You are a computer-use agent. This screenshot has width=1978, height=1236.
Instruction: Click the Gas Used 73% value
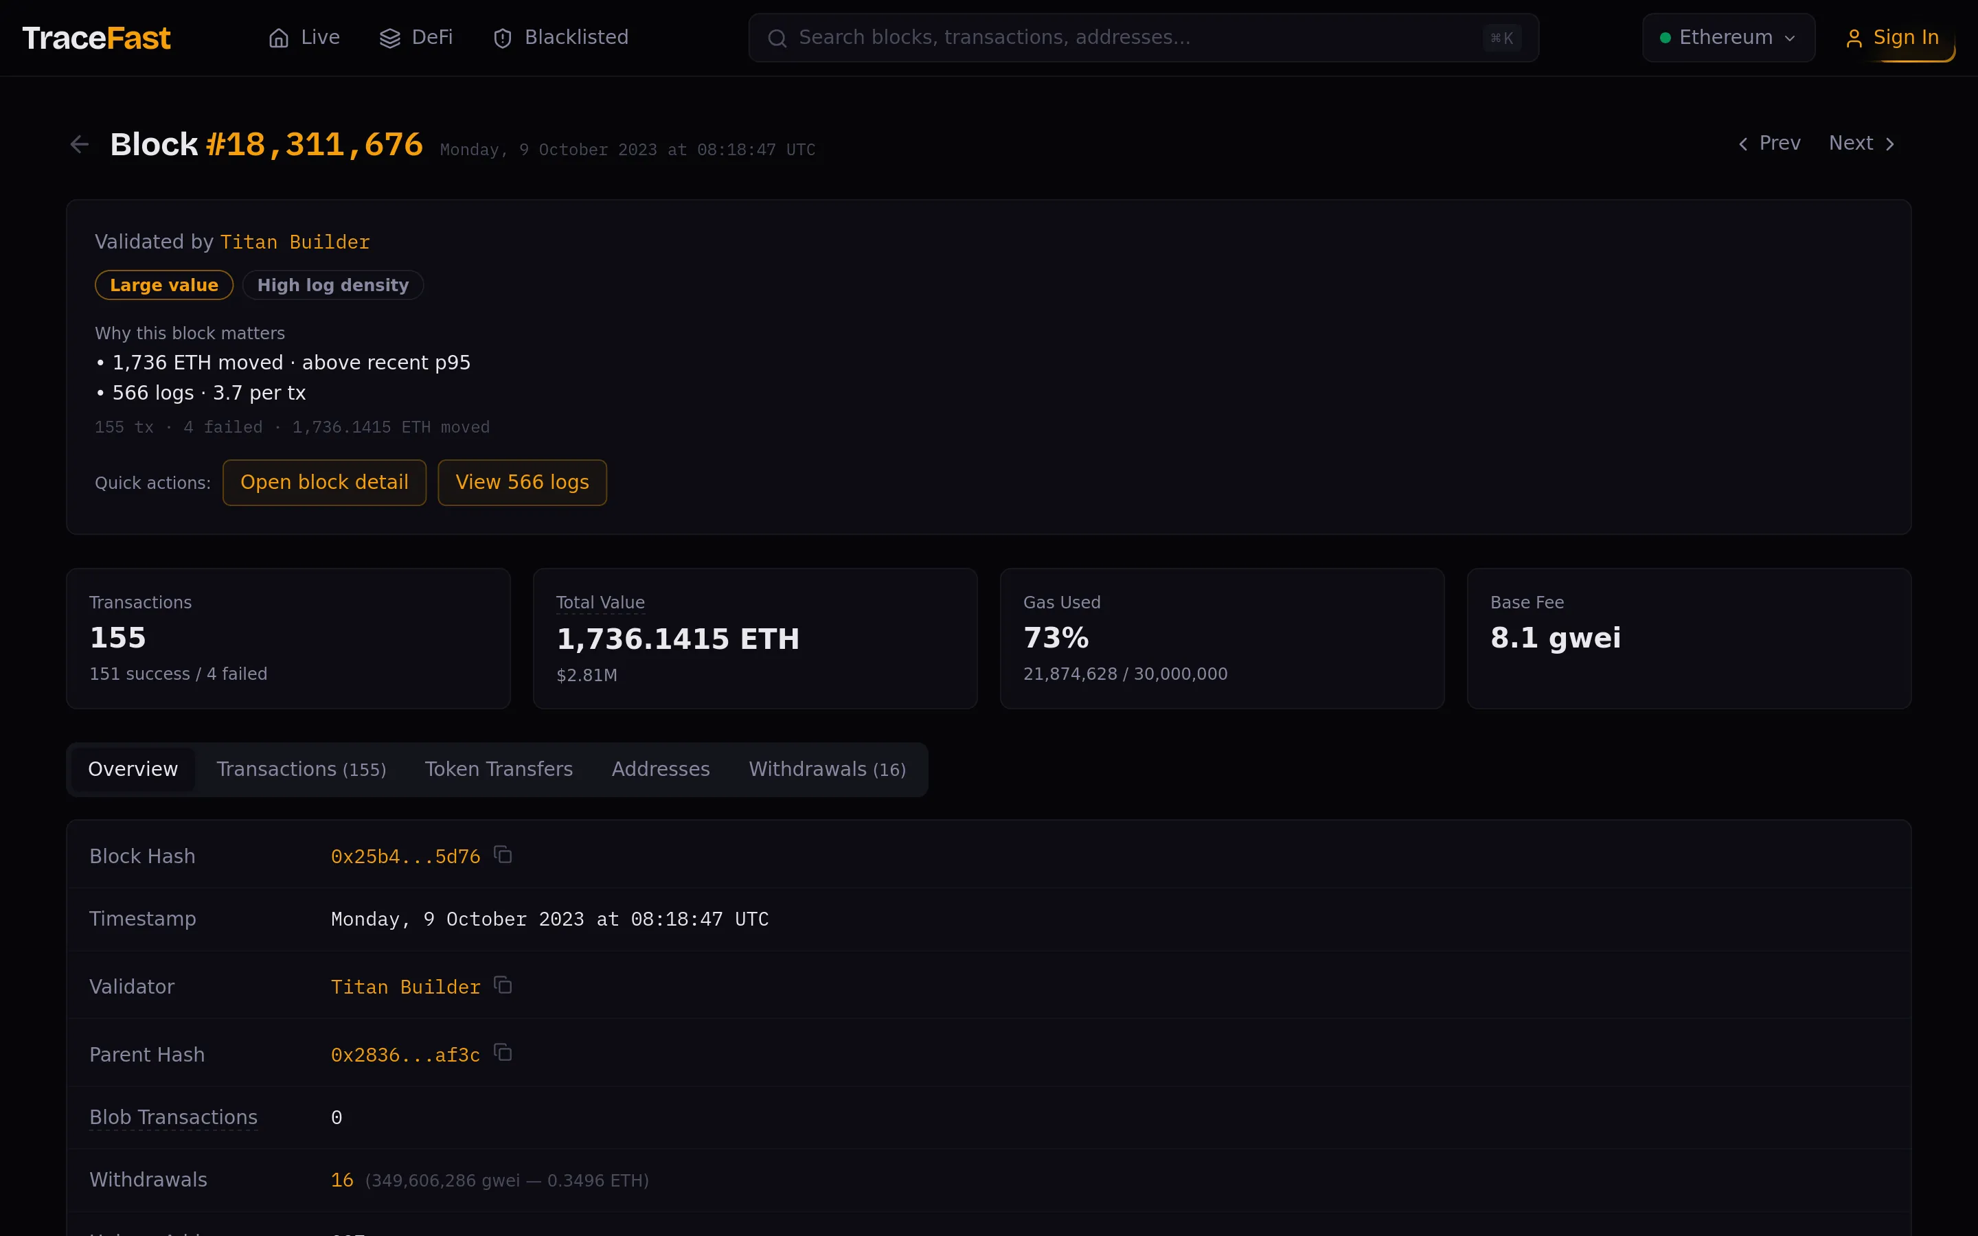pos(1056,638)
